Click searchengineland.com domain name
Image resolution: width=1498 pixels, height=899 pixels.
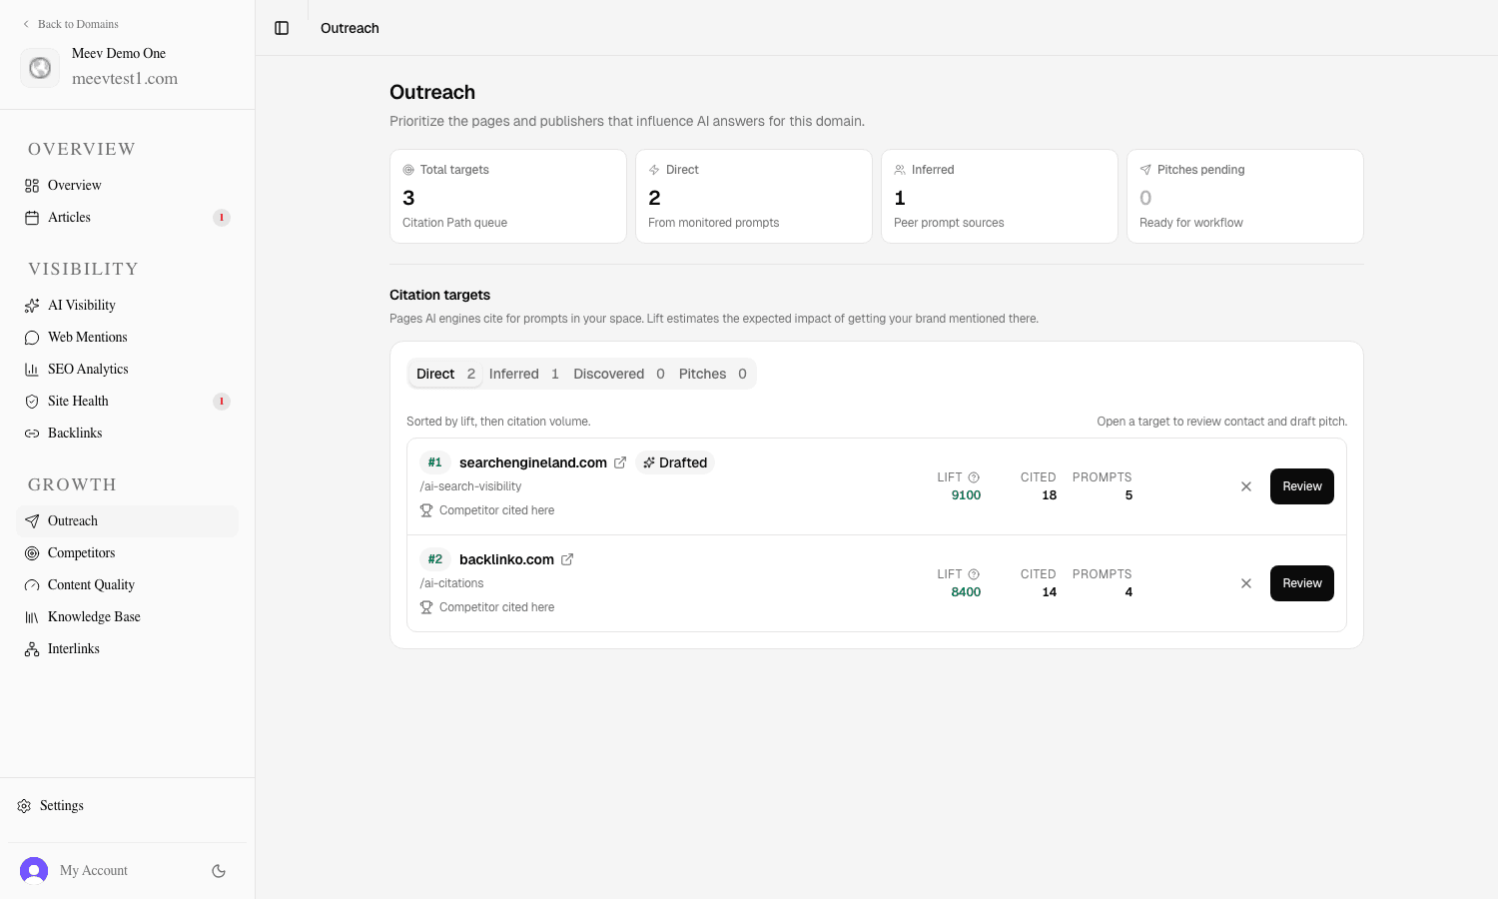point(533,462)
